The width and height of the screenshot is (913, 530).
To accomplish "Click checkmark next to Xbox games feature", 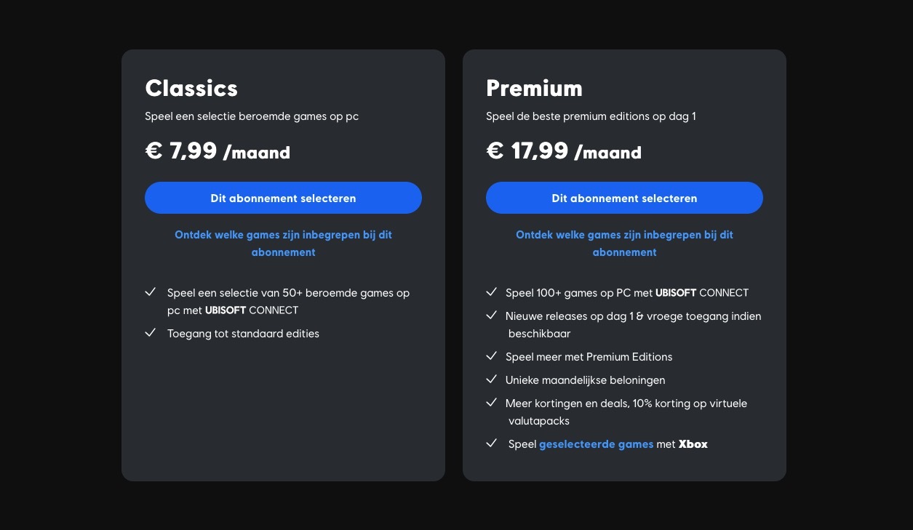I will click(x=492, y=443).
